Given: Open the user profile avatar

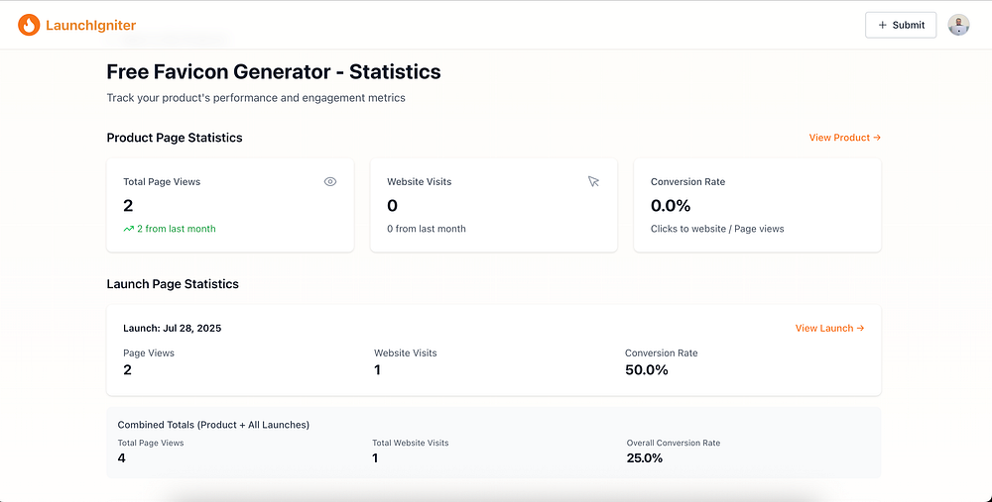Looking at the screenshot, I should point(958,25).
